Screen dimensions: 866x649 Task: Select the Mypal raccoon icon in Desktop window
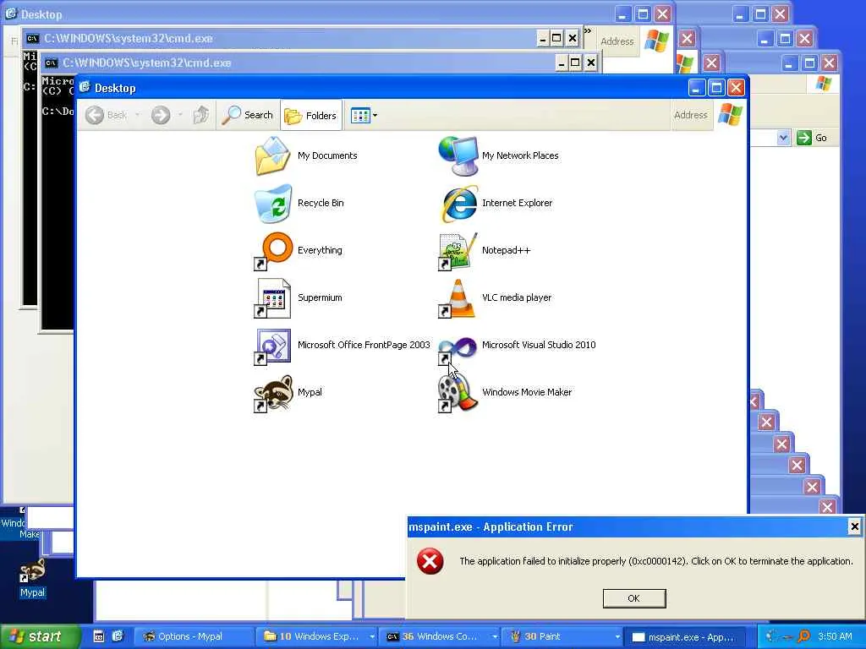(272, 393)
